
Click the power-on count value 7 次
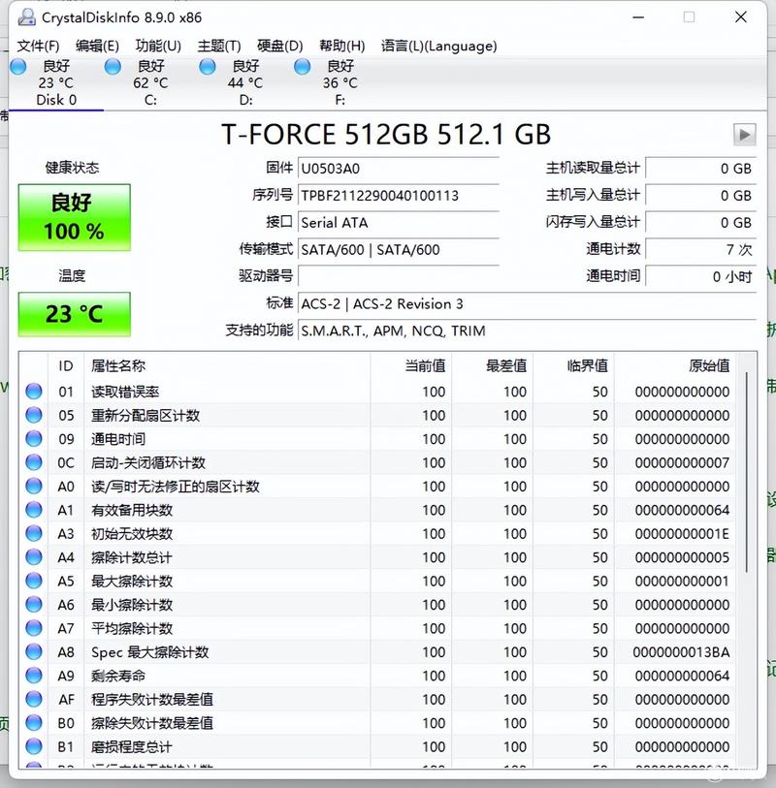pyautogui.click(x=701, y=250)
